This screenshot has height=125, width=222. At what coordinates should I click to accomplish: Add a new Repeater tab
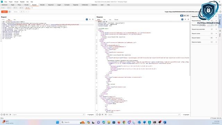(x=32, y=8)
